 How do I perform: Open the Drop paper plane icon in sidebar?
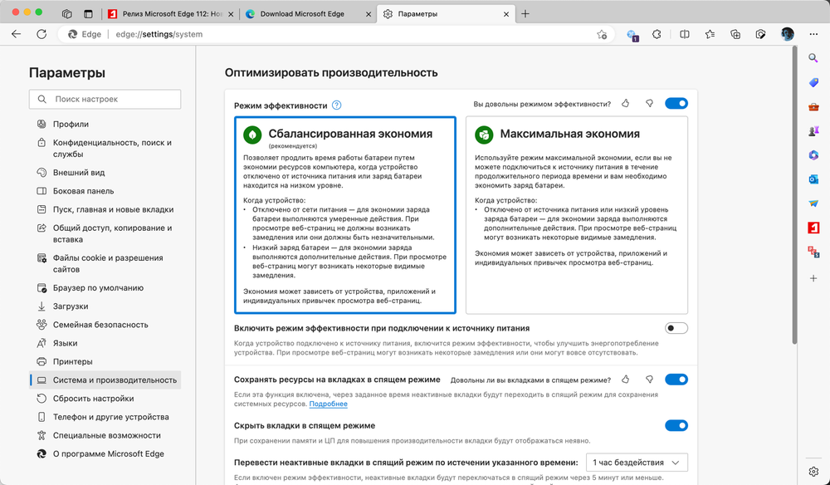(813, 203)
